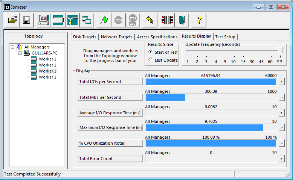This screenshot has width=293, height=180.
Task: Add a new disk worker
Action: [x=58, y=20]
